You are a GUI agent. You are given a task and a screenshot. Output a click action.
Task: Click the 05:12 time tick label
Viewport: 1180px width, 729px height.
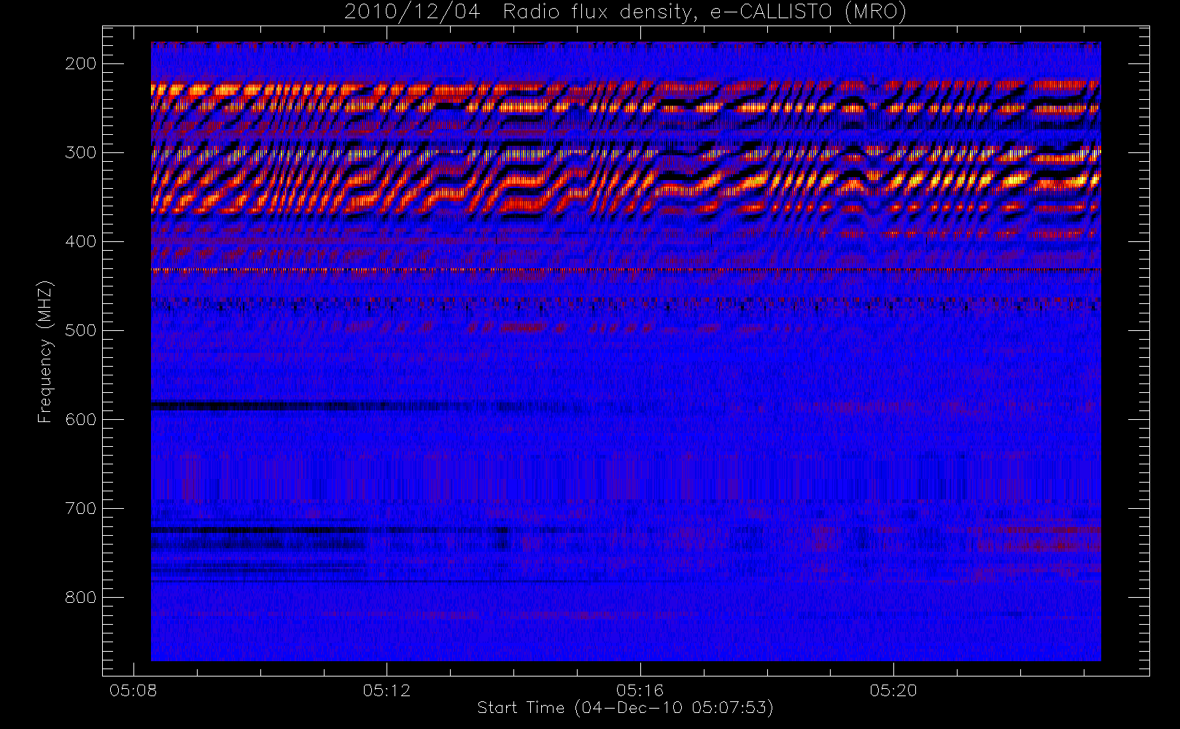(387, 690)
